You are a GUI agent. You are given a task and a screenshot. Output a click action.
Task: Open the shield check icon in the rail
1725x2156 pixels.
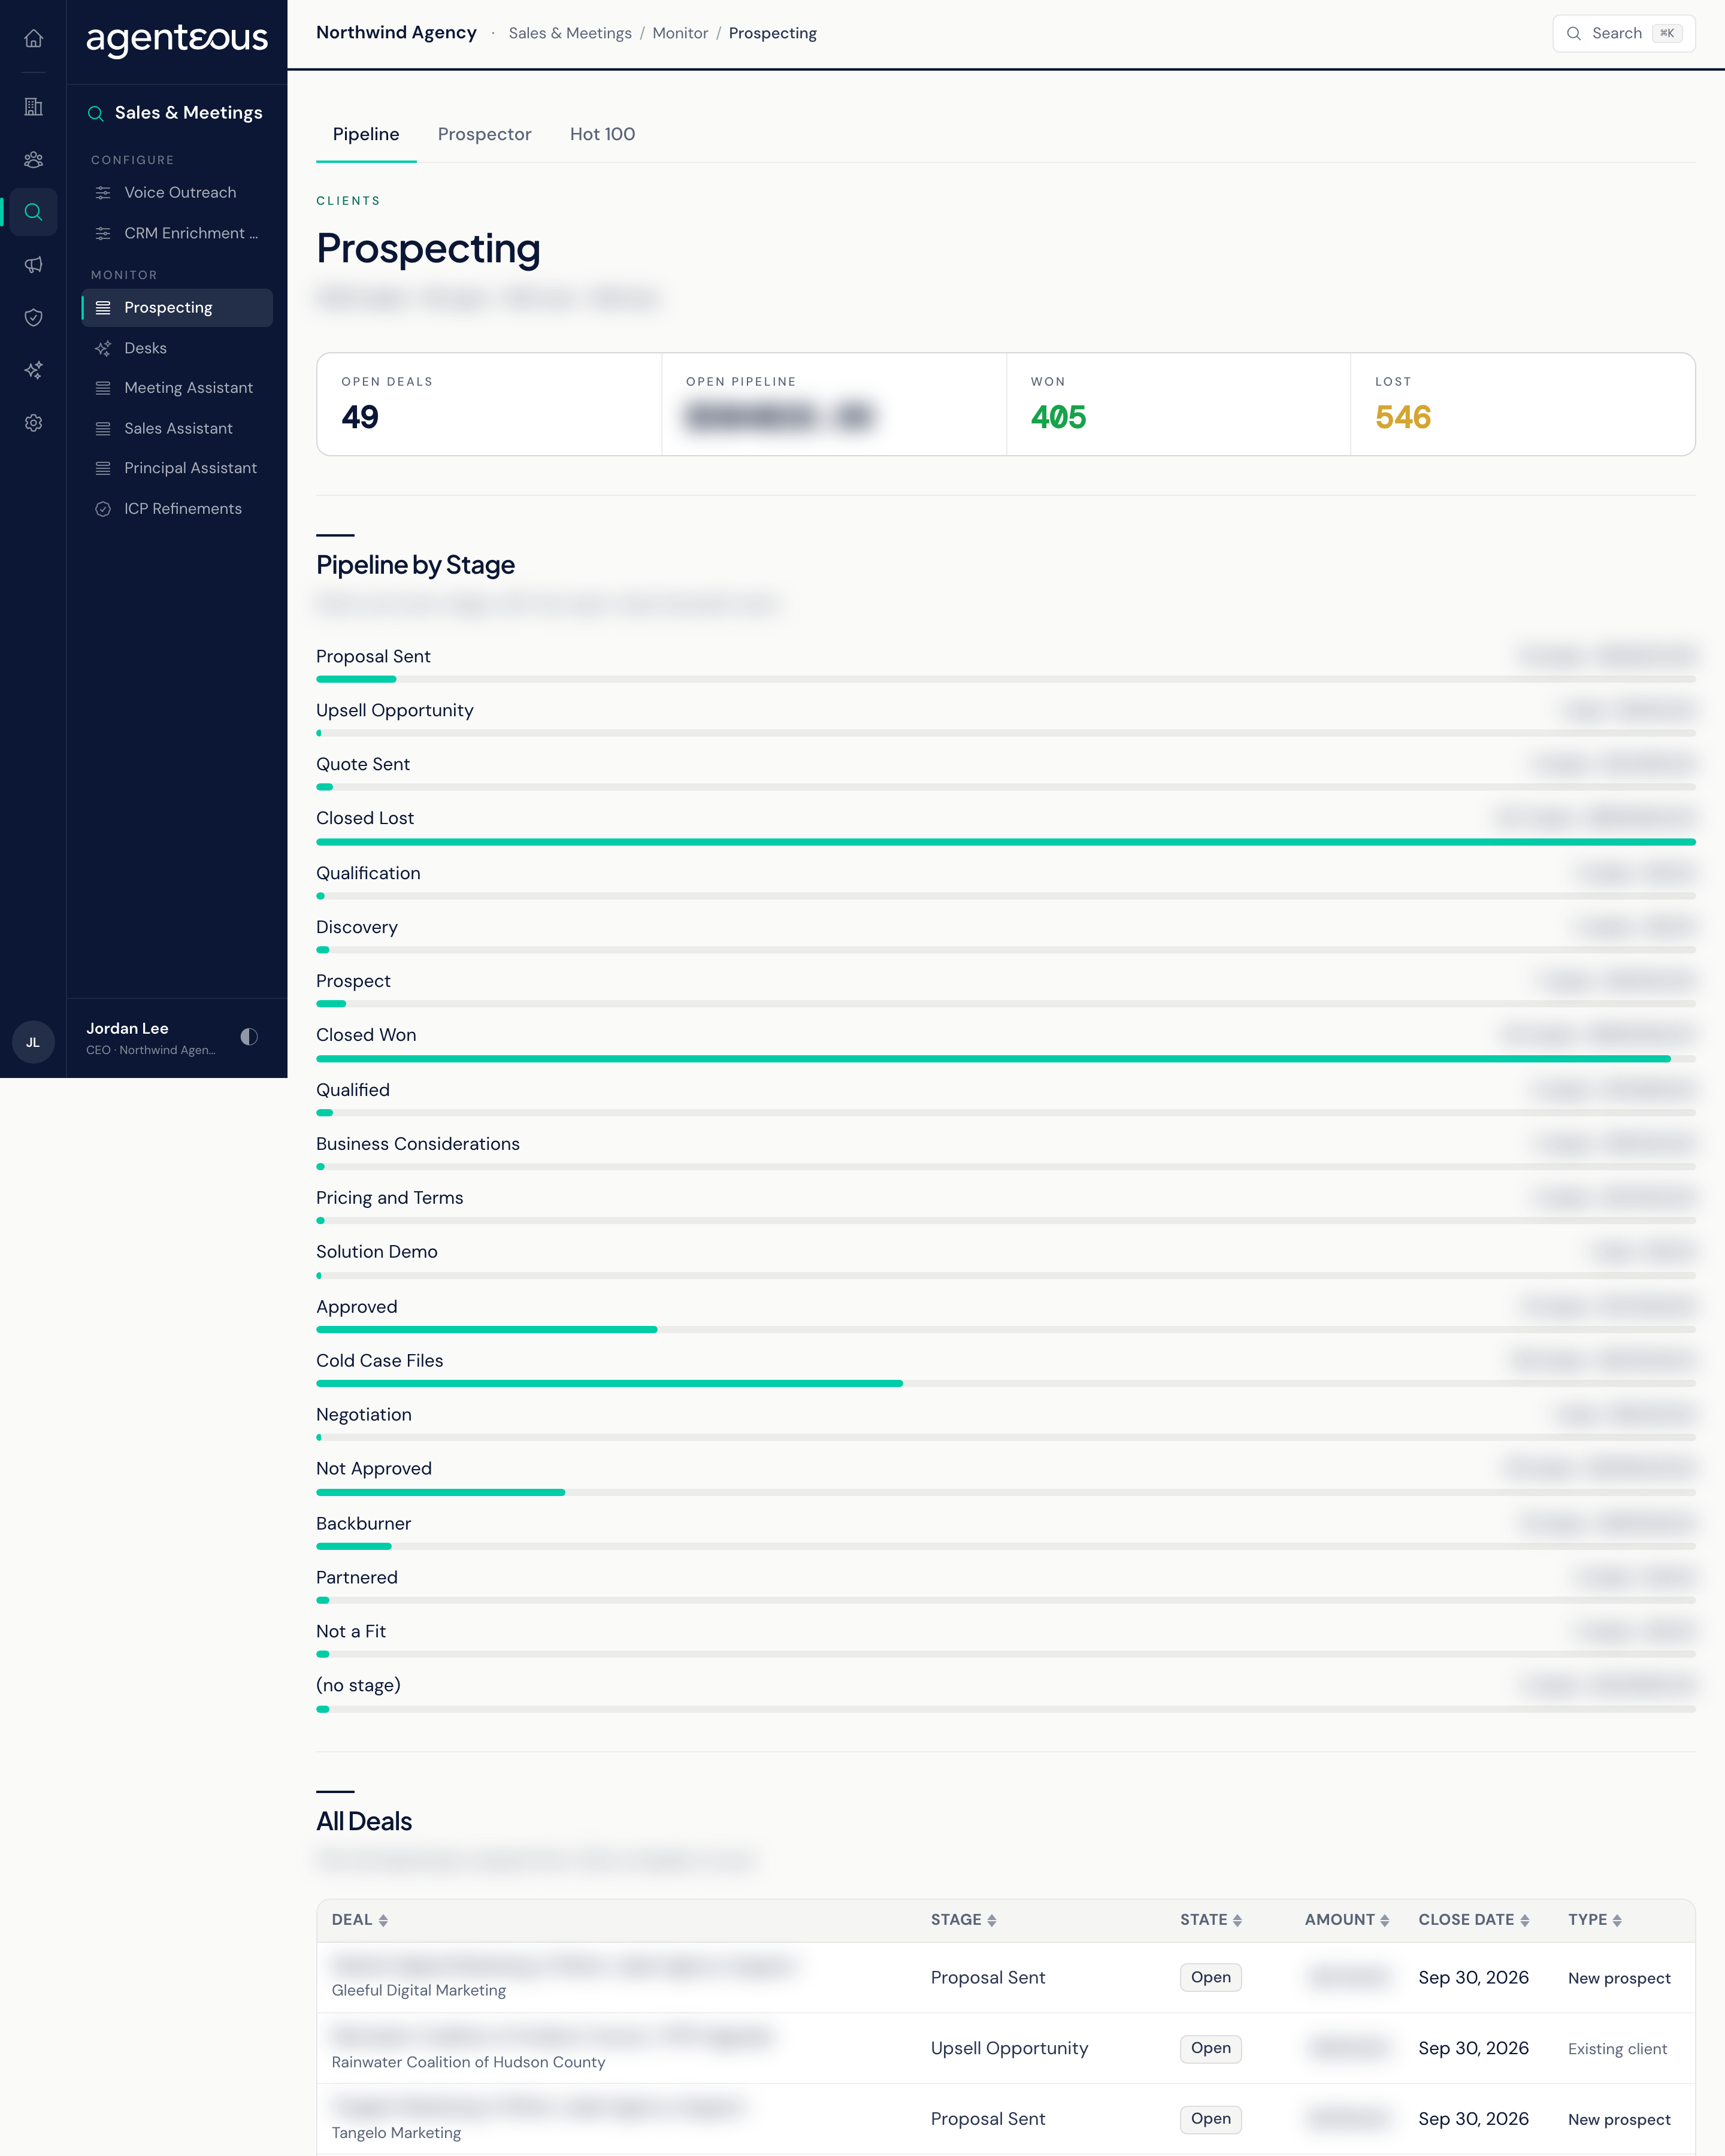33,317
